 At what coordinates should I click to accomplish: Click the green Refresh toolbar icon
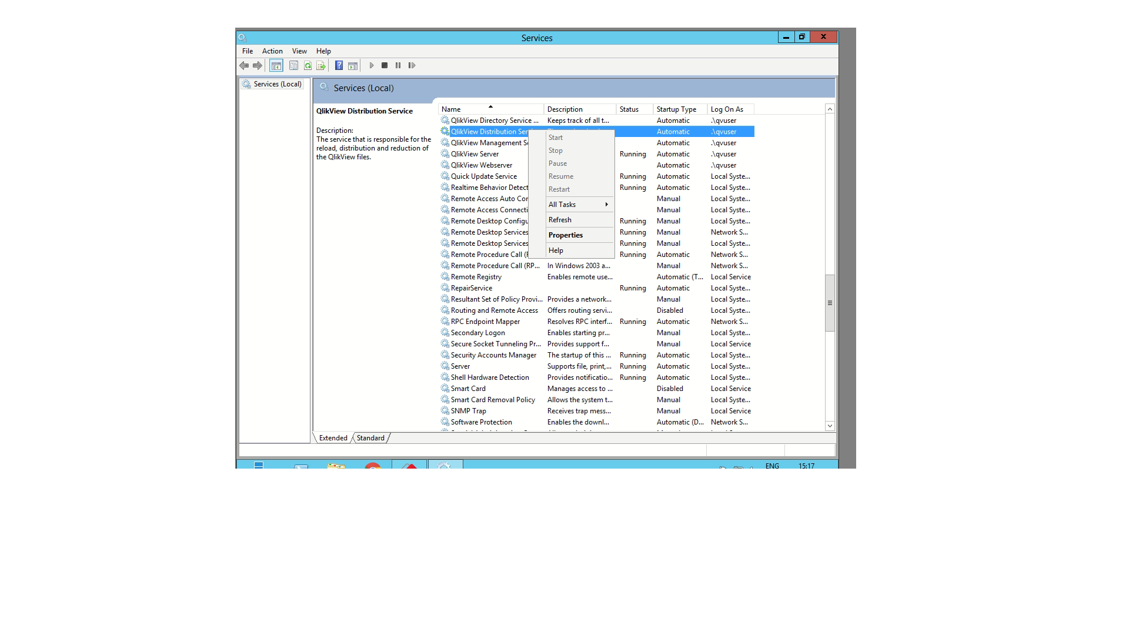pos(308,66)
